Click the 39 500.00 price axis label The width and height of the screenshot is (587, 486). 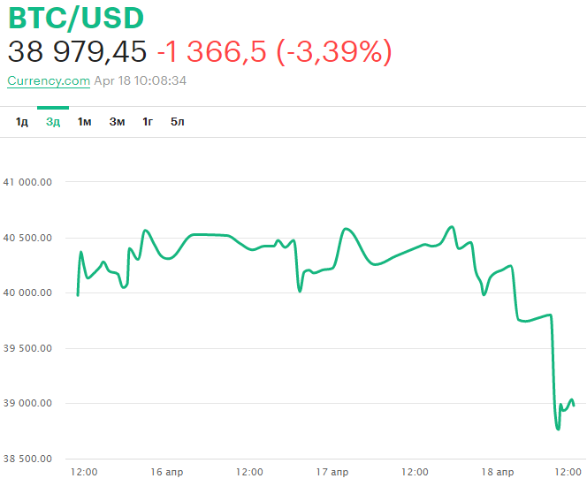point(29,348)
